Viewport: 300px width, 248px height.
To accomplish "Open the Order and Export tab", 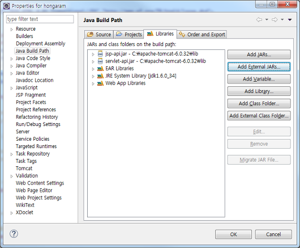I will point(202,35).
